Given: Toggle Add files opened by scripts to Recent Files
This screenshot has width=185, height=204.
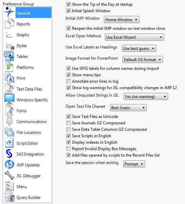Looking at the screenshot, I should (68, 155).
